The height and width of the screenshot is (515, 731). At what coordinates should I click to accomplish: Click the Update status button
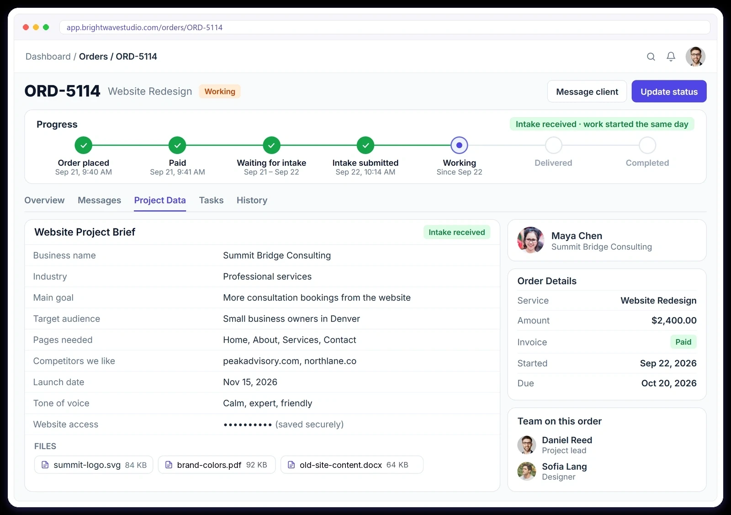[x=669, y=91]
